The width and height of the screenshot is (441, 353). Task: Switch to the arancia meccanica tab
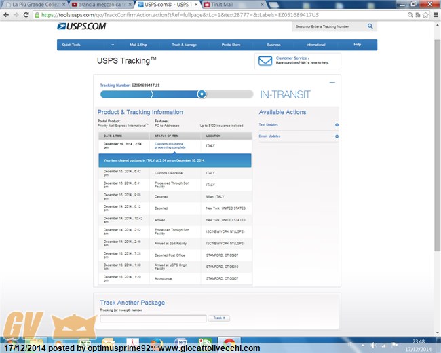[x=102, y=5]
